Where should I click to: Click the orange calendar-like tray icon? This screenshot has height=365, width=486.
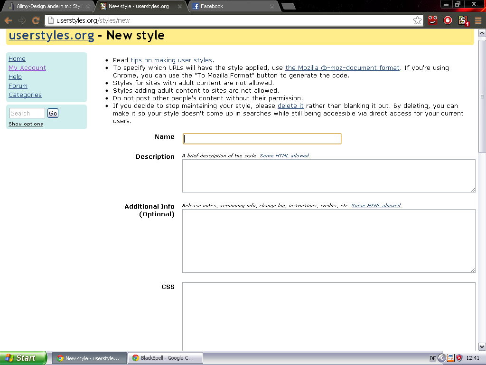[x=451, y=358]
